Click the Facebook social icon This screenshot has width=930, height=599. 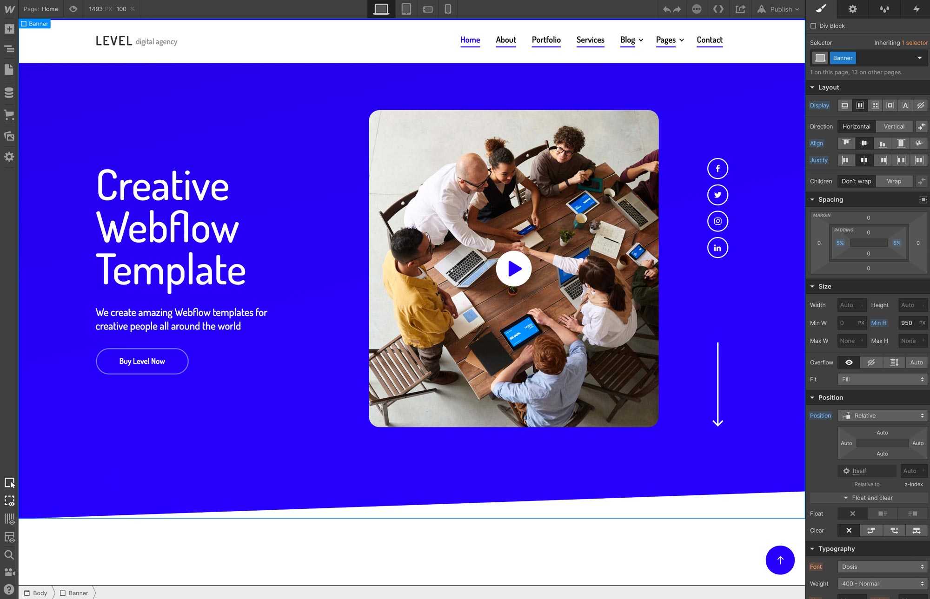717,169
